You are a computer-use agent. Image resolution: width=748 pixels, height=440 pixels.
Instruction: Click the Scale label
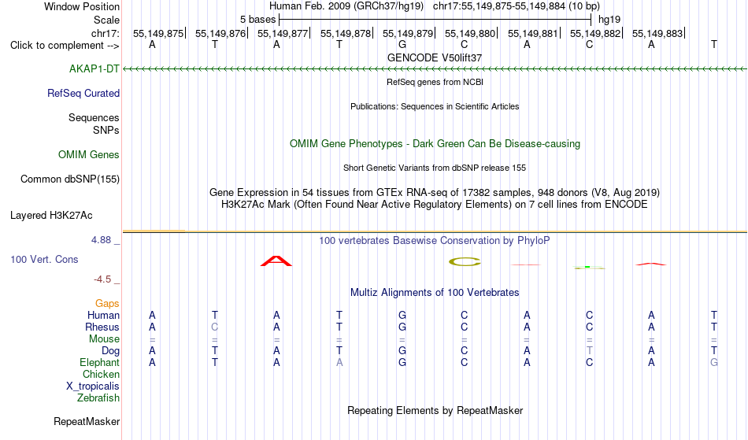[x=106, y=20]
